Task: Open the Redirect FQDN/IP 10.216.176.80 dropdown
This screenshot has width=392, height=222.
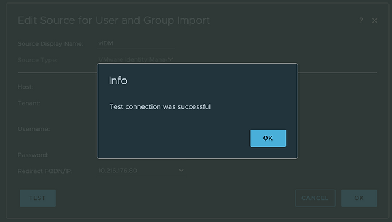Action: 141,171
